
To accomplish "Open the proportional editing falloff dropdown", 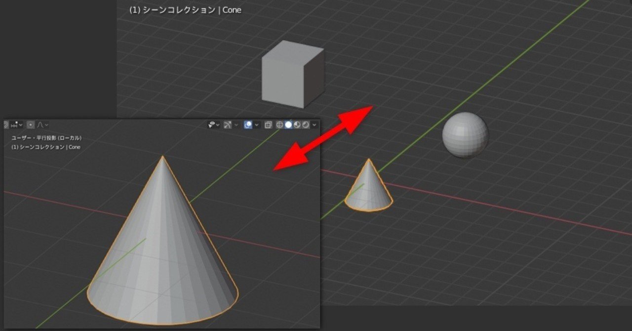I will pos(43,125).
